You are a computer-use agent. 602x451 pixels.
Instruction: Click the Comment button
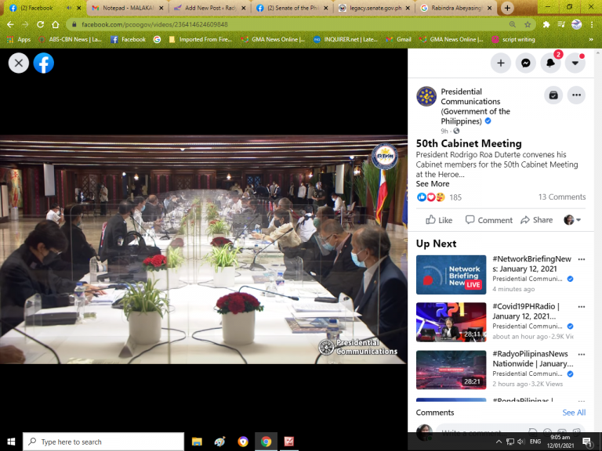488,220
